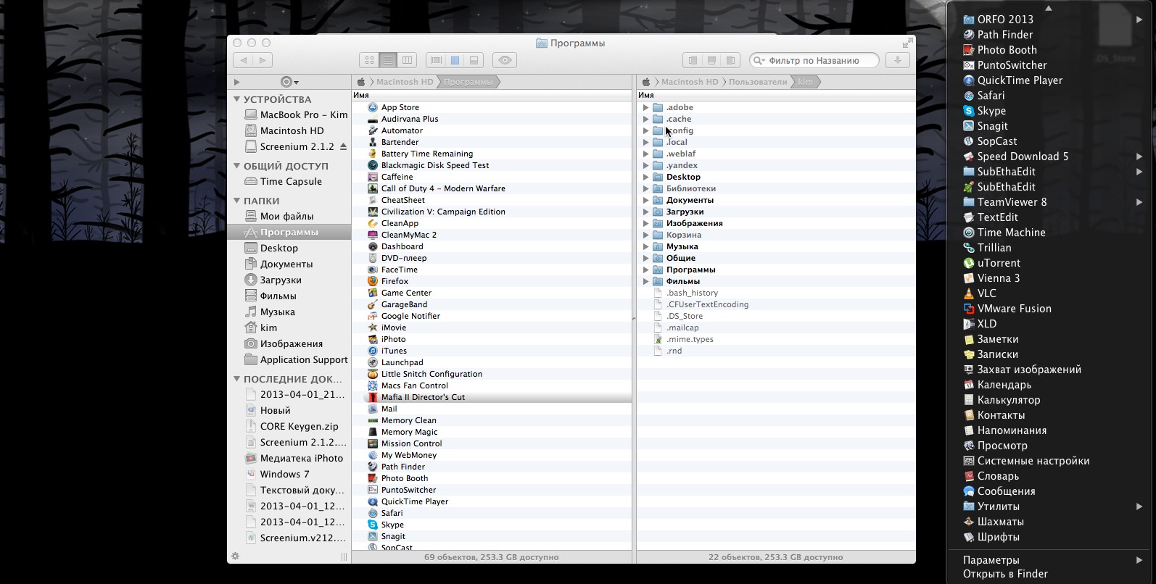Open the sidebar gear dropdown menu
Viewport: 1156px width, 584px height.
[289, 82]
